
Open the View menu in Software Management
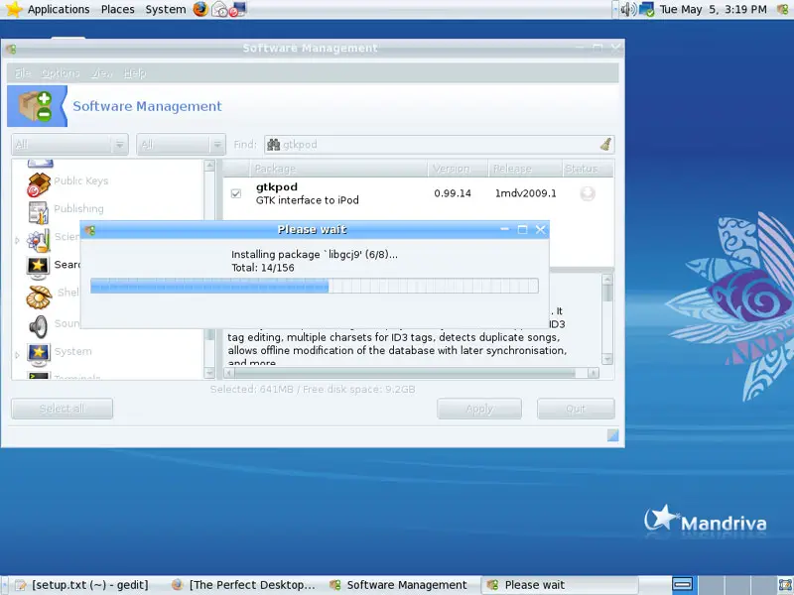point(102,73)
